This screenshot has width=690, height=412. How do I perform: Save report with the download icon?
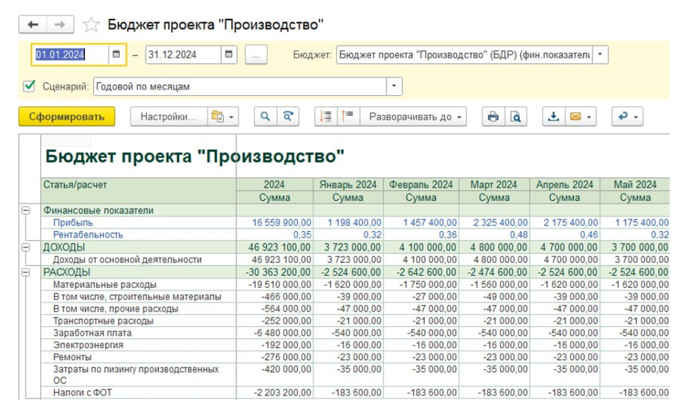[x=554, y=117]
